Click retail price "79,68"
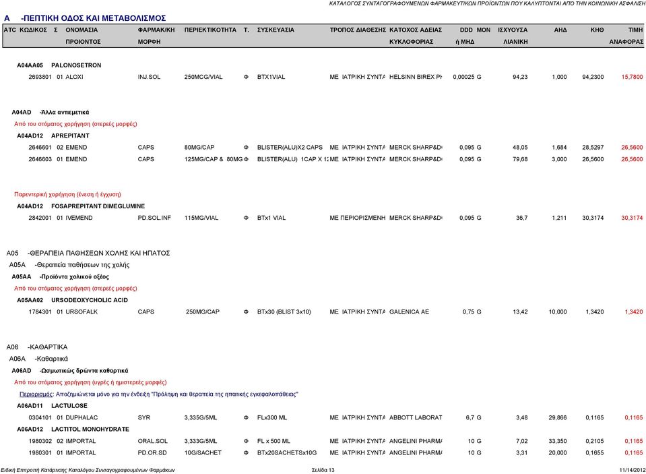Screen dimensions: 646x474 click(x=520, y=159)
